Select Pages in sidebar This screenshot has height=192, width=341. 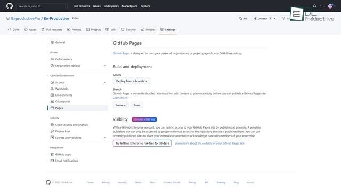tap(78, 108)
